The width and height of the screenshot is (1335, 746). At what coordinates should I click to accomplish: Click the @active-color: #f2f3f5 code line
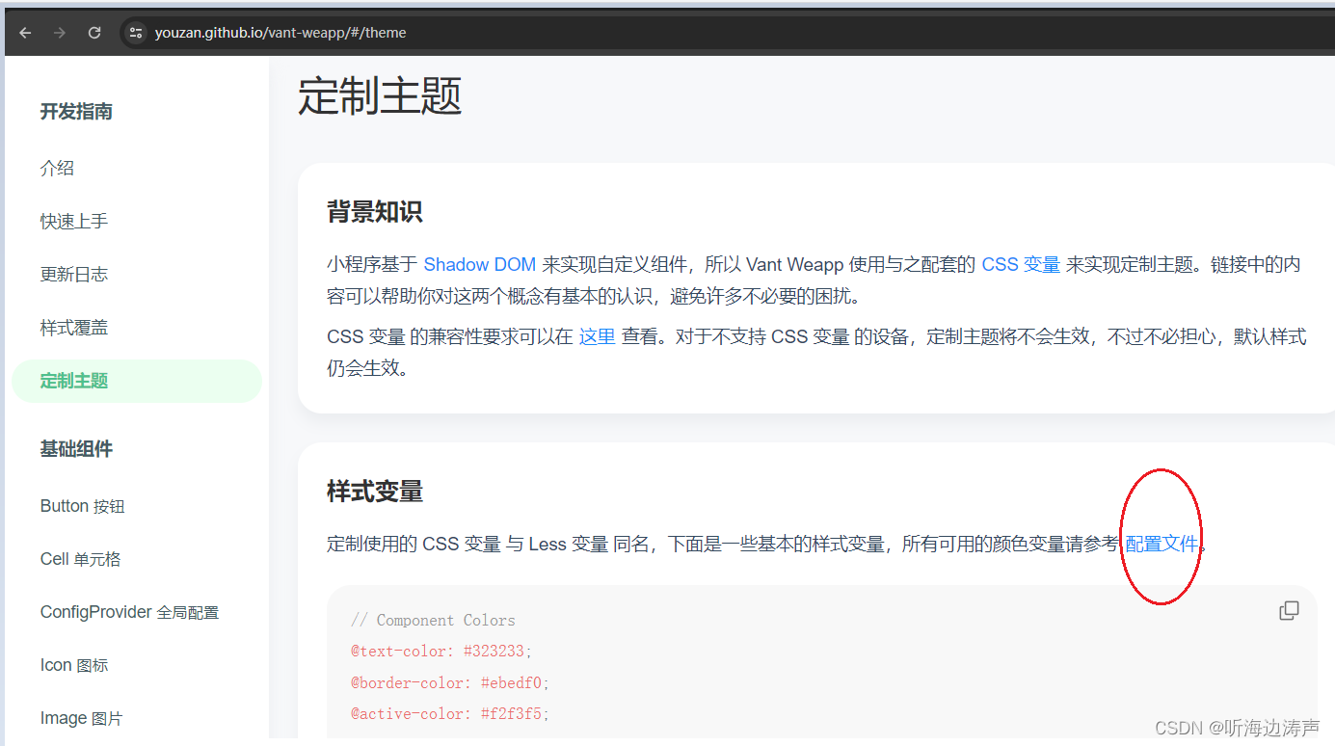[450, 713]
